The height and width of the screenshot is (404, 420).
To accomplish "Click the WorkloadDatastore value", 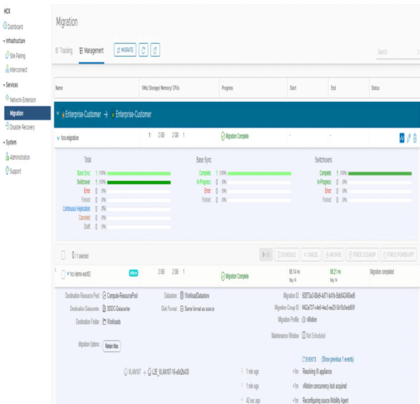I will (x=197, y=296).
